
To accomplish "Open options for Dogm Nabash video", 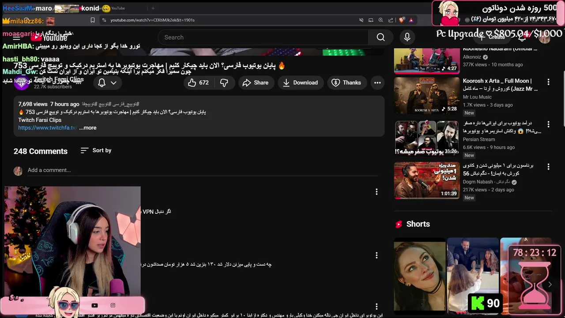I will pos(548,167).
